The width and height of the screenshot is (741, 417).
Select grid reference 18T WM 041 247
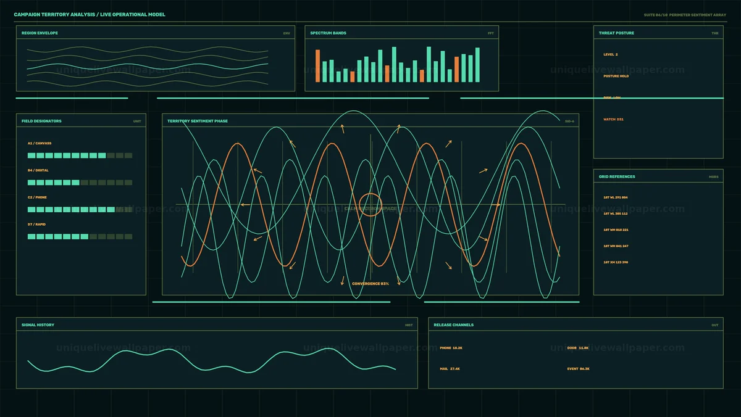click(616, 246)
